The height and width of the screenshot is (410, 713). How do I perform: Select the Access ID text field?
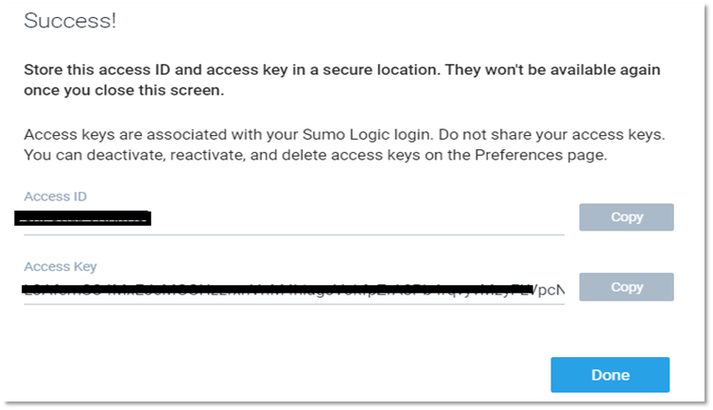pyautogui.click(x=294, y=219)
